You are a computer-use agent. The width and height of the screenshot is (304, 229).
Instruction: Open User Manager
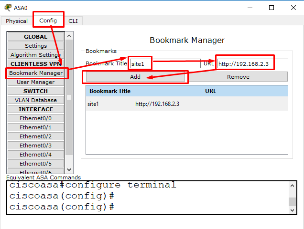(36, 82)
